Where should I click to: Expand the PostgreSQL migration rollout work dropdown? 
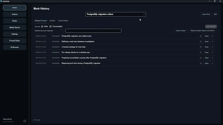click(x=116, y=14)
